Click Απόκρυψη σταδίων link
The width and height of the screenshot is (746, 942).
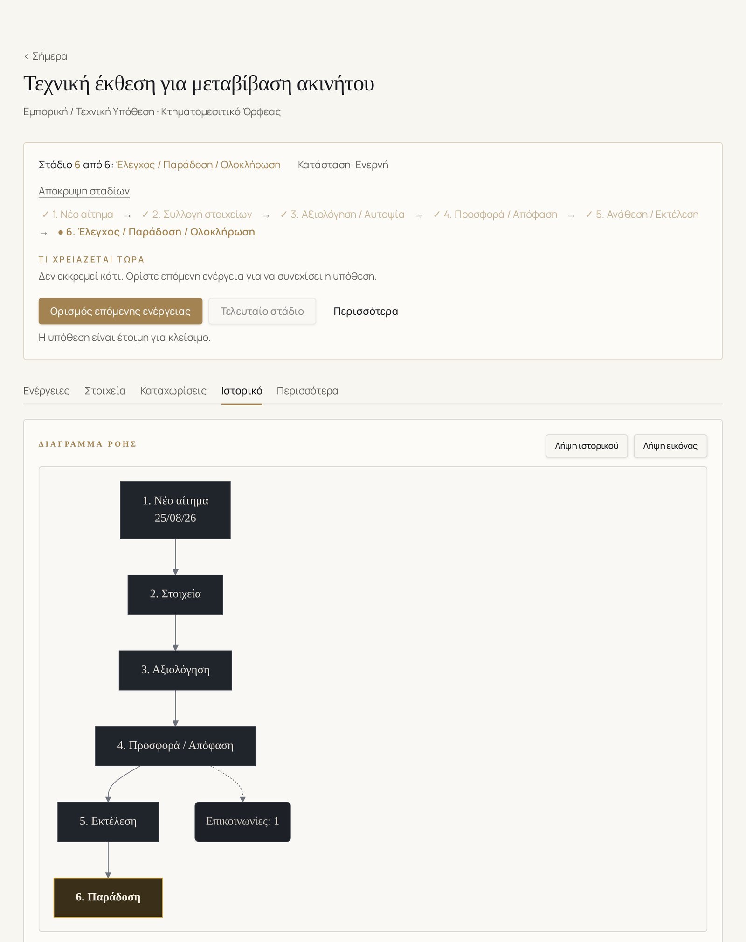pos(84,191)
